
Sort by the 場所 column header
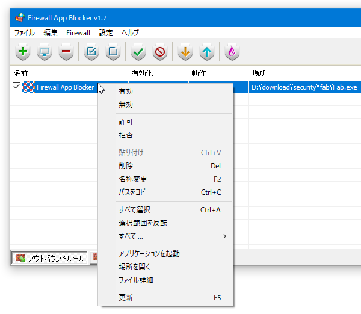point(304,73)
